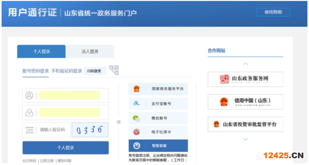The height and width of the screenshot is (165, 309).
Task: Click the 用户通行证 header title
Action: click(x=33, y=12)
